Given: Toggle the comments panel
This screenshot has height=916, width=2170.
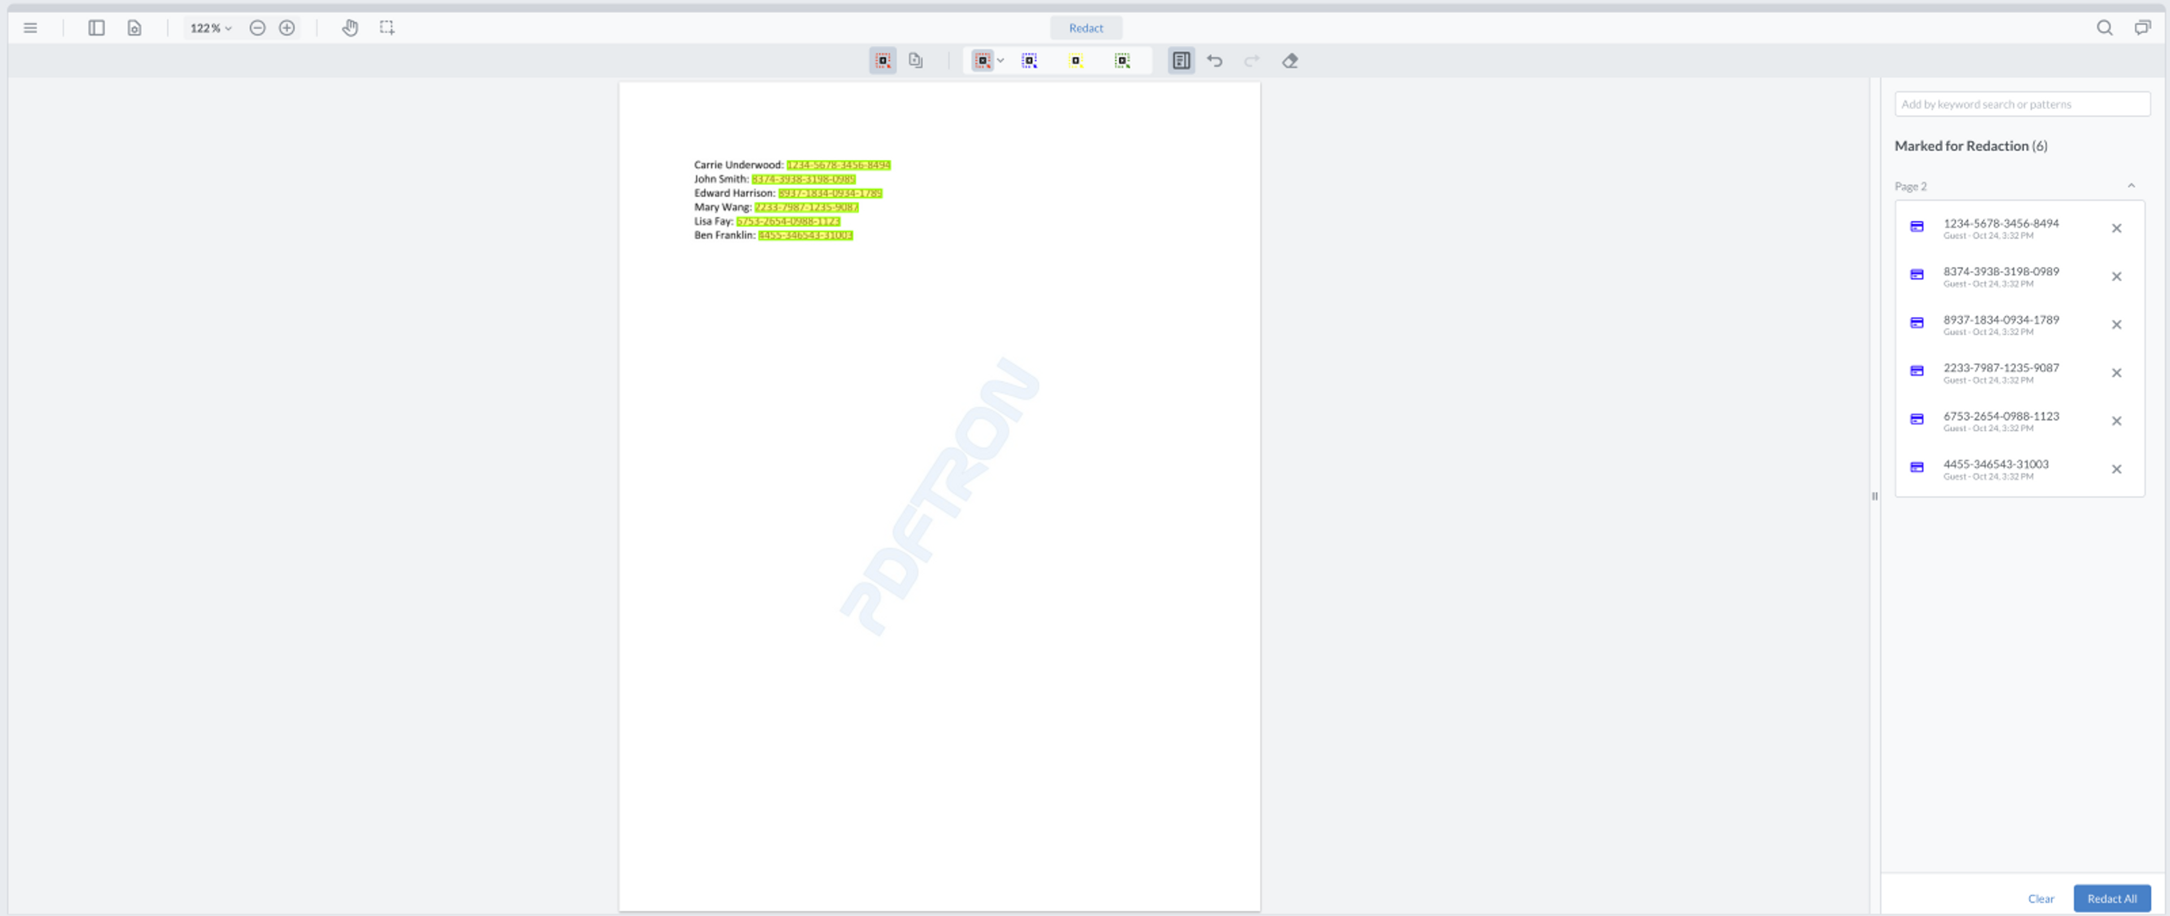Looking at the screenshot, I should (2141, 28).
